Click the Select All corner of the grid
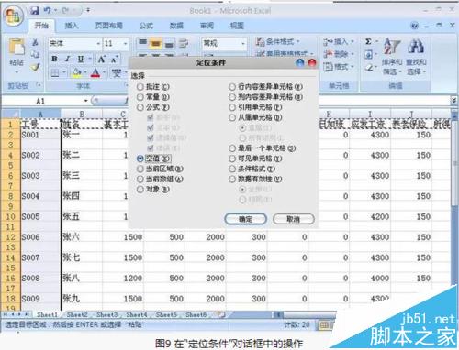 point(10,115)
